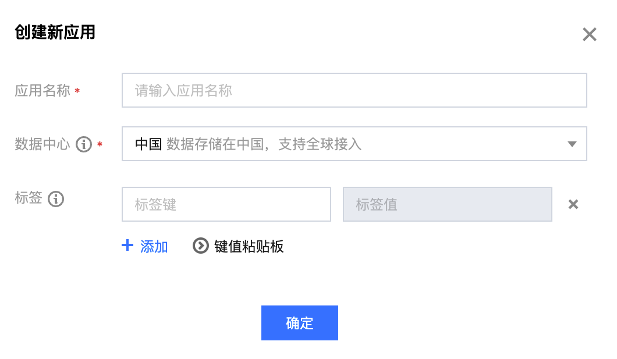Click the info icon beside 数据中心
The height and width of the screenshot is (359, 617).
84,144
